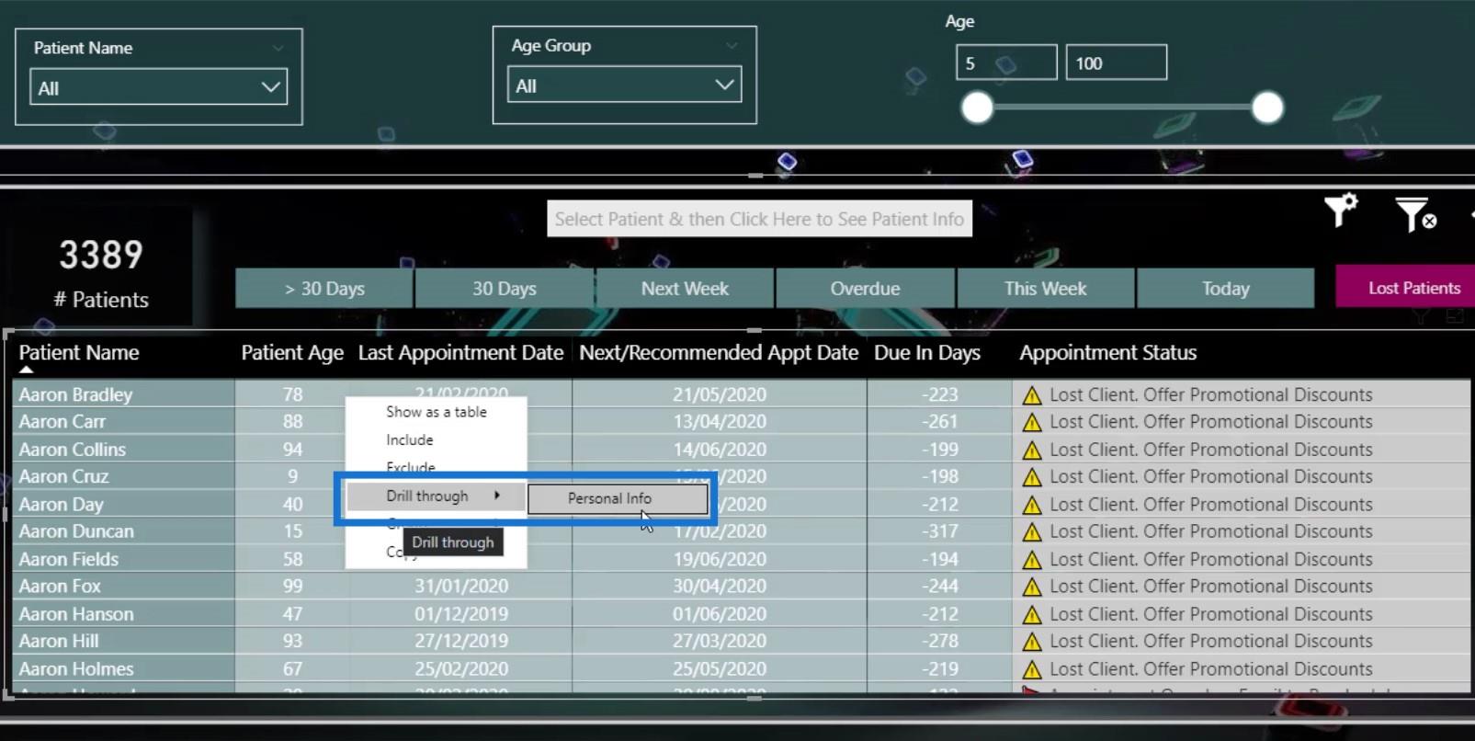Sort by Patient Name column header
The width and height of the screenshot is (1475, 741).
[79, 352]
